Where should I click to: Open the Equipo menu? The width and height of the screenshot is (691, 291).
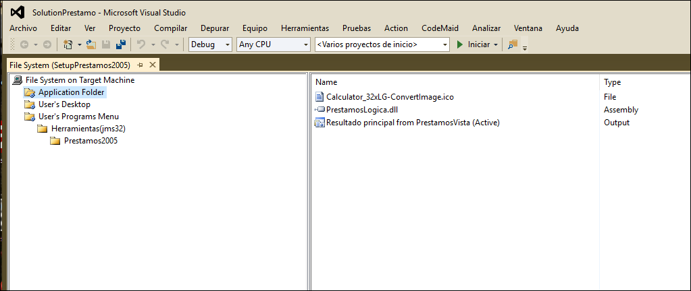(x=255, y=28)
